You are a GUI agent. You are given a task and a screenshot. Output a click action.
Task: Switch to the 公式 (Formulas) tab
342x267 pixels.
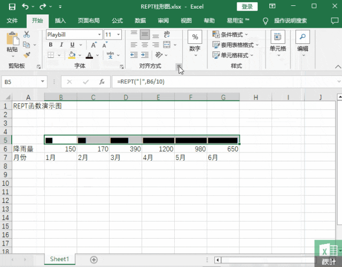pos(117,20)
